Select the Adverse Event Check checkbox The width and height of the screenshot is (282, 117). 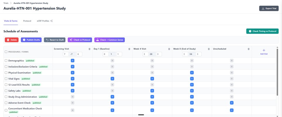[6, 103]
